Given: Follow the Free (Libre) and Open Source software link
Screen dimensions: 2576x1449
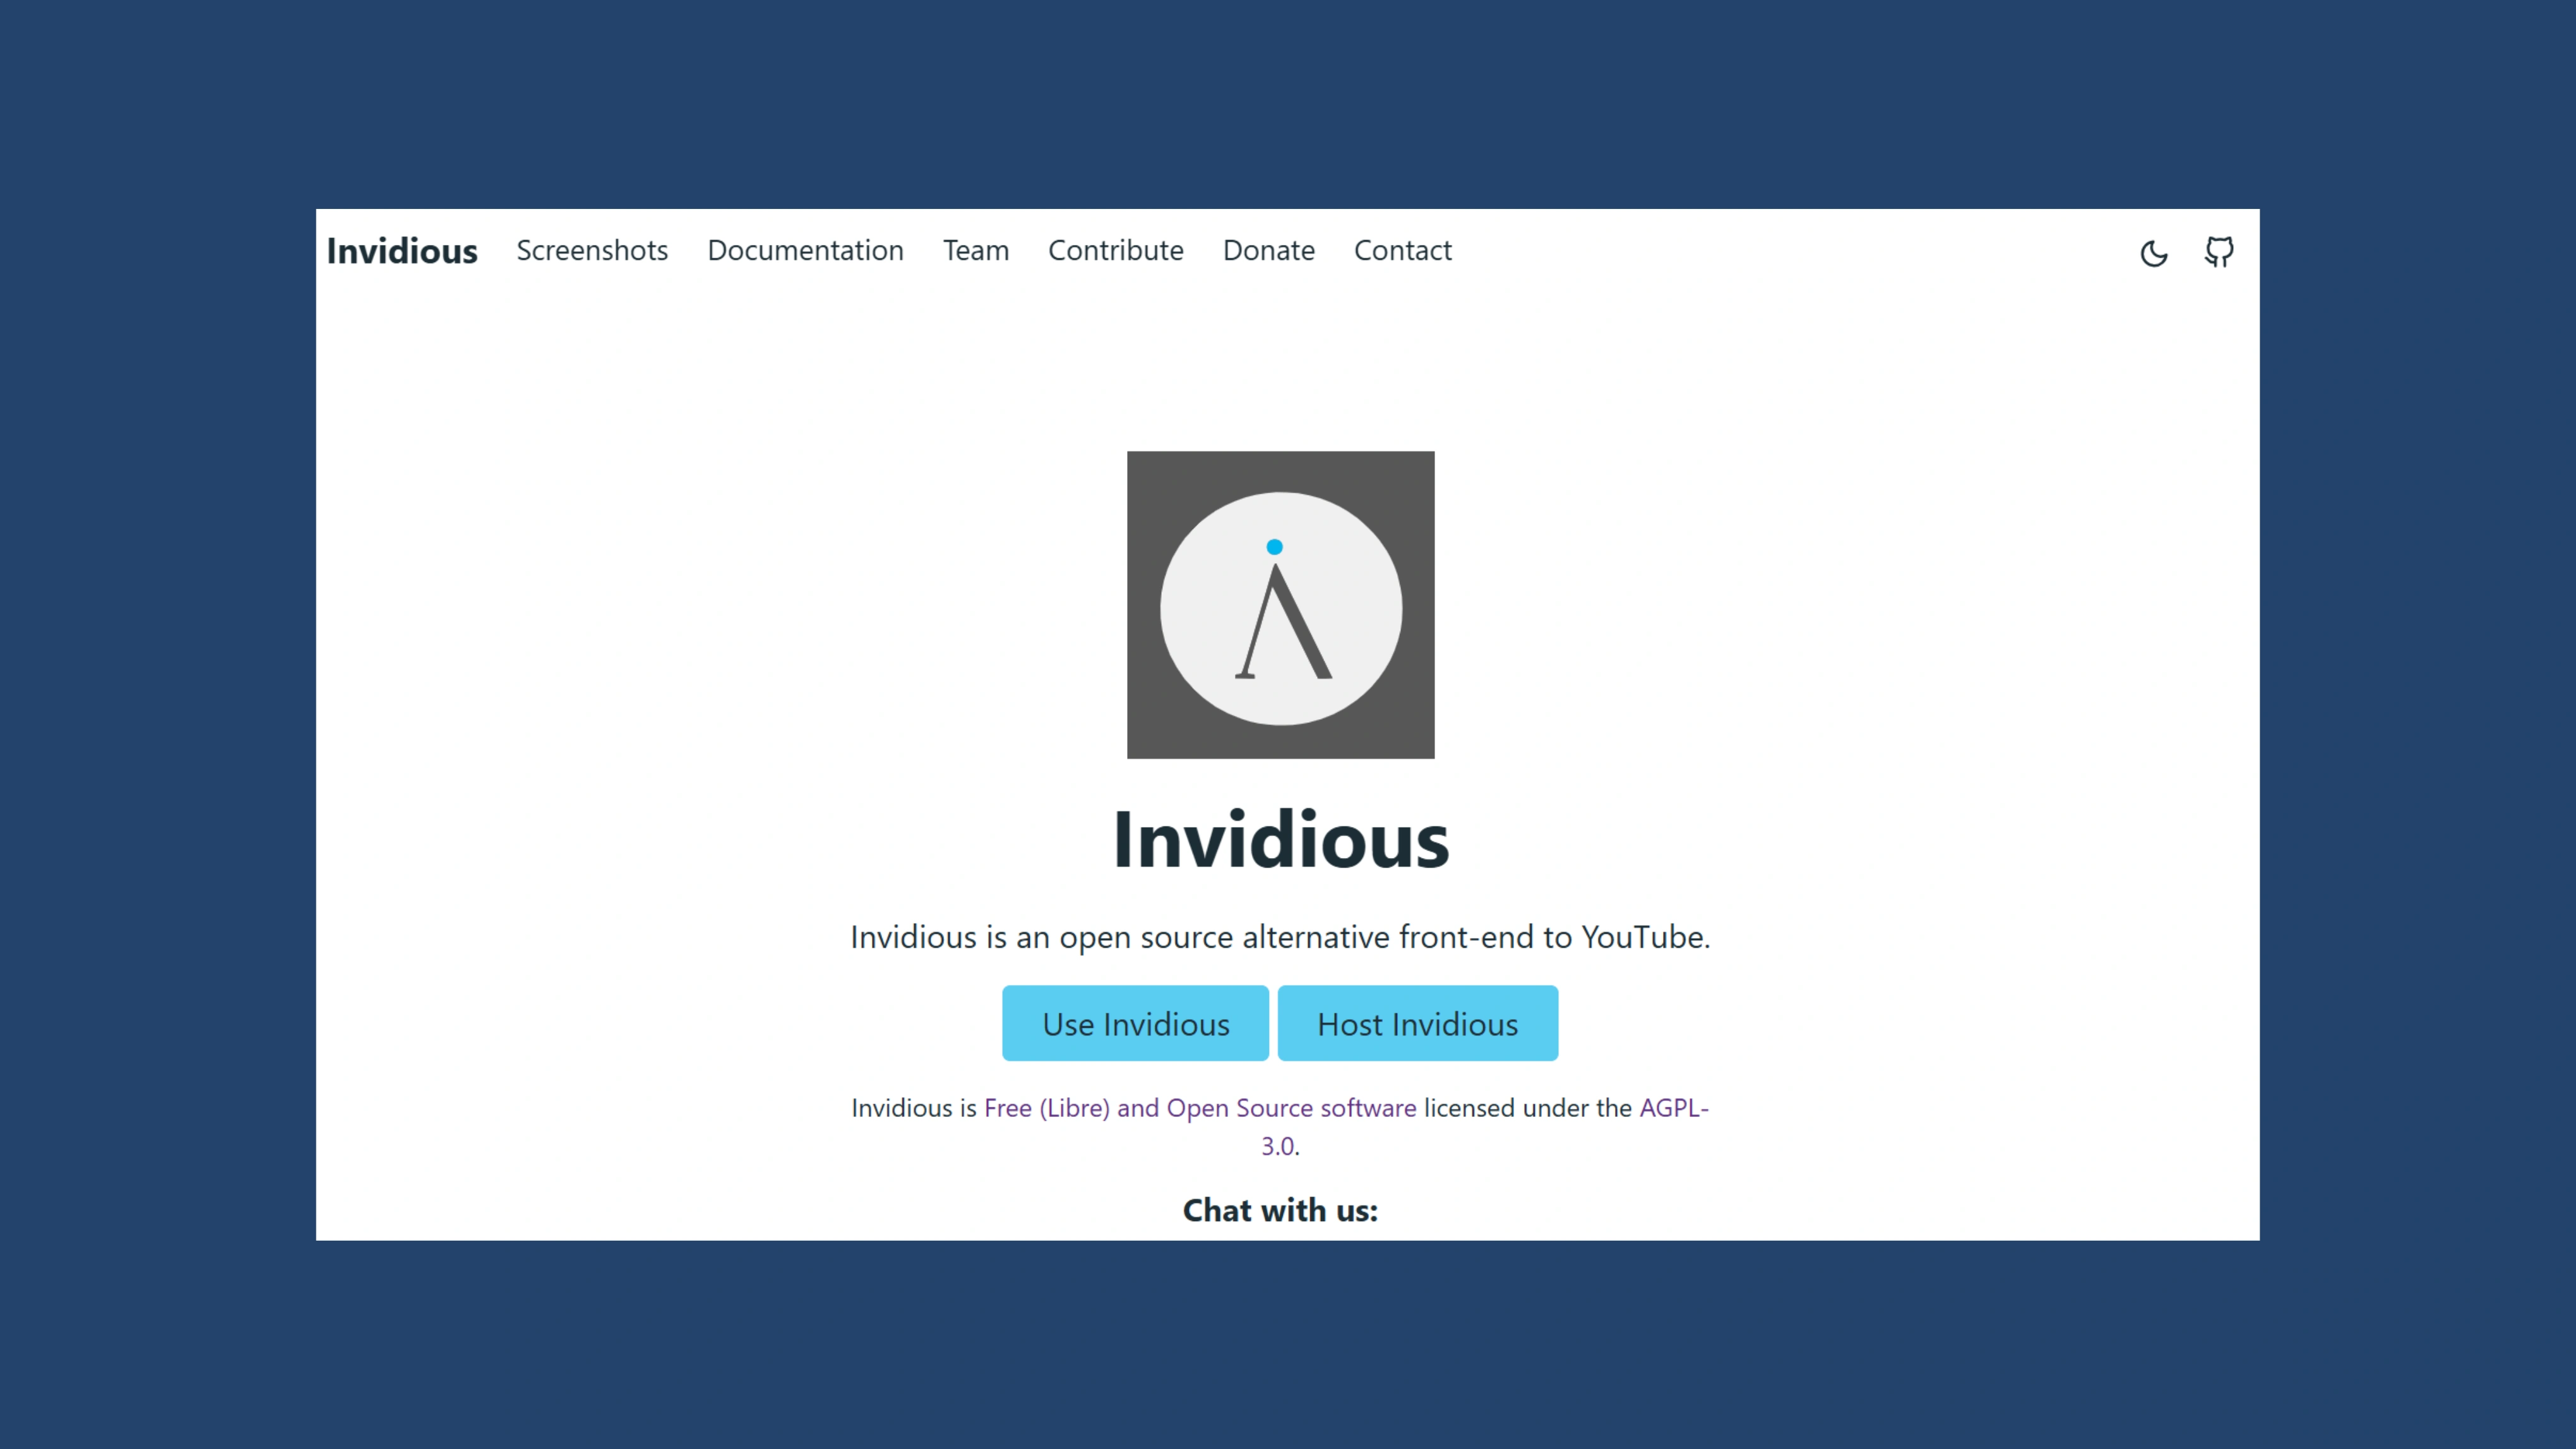Looking at the screenshot, I should coord(1200,1108).
